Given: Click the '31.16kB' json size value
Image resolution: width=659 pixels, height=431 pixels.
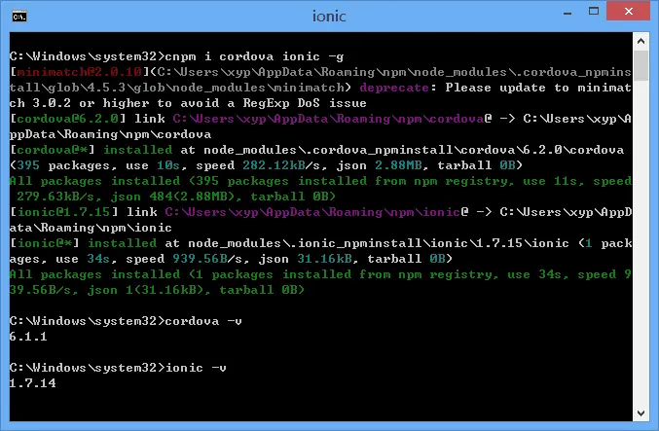Looking at the screenshot, I should [x=324, y=259].
